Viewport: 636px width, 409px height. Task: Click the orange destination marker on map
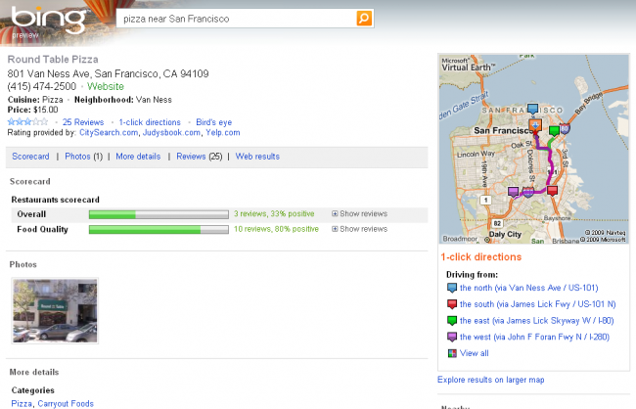click(535, 125)
